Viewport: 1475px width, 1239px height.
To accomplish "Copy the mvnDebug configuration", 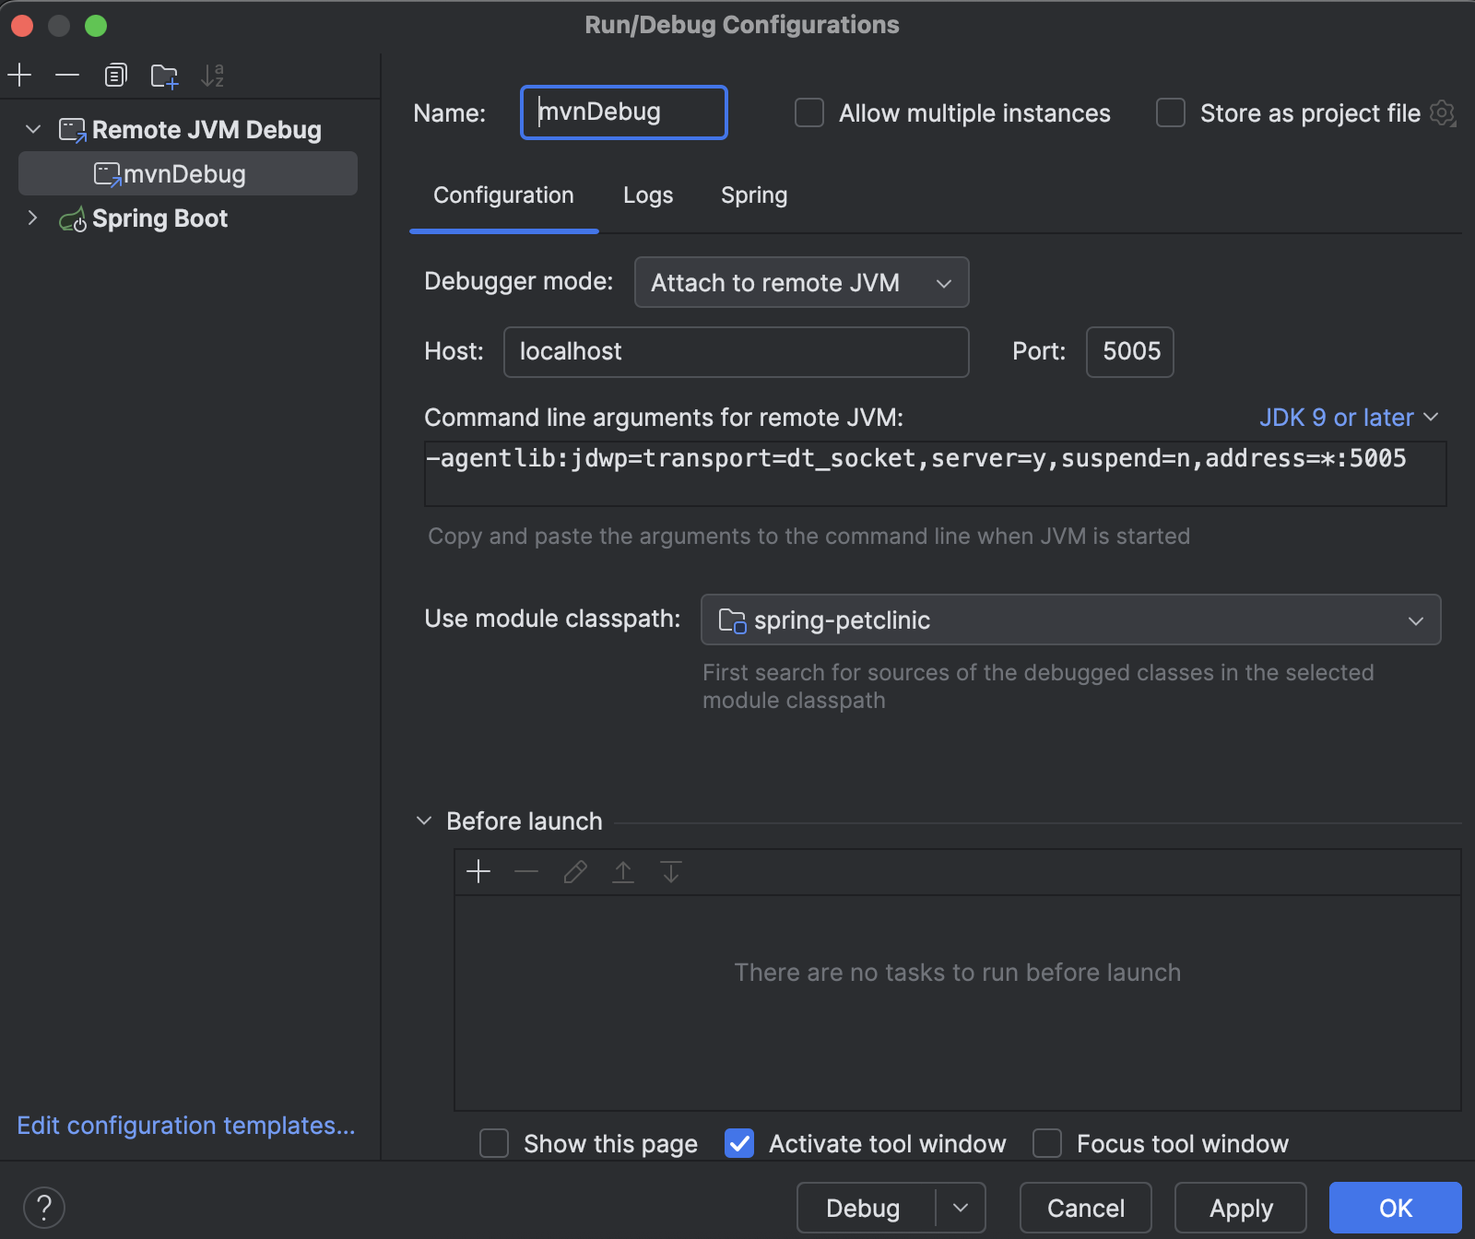I will click(115, 75).
